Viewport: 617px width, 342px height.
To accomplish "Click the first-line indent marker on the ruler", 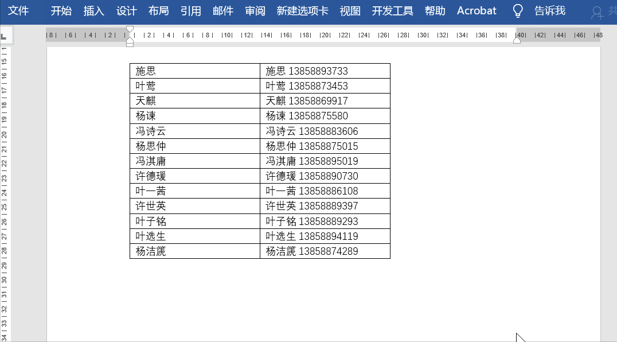I will (x=130, y=29).
